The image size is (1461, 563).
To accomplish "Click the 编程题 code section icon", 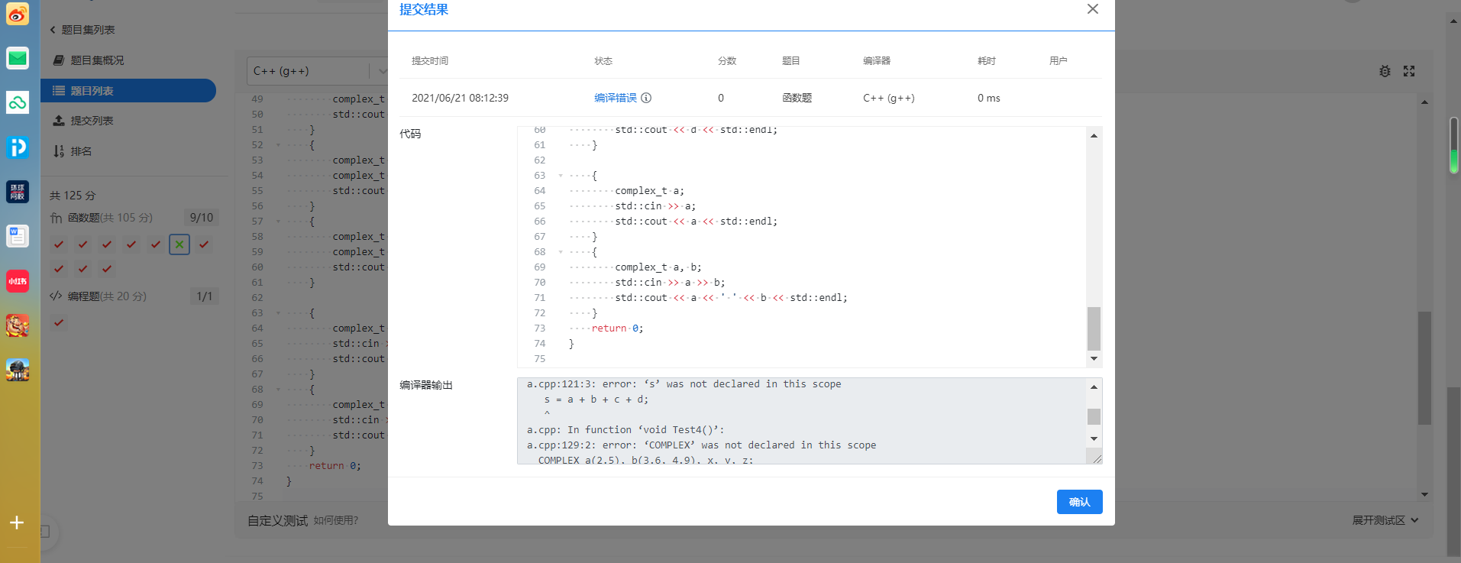I will coord(56,296).
